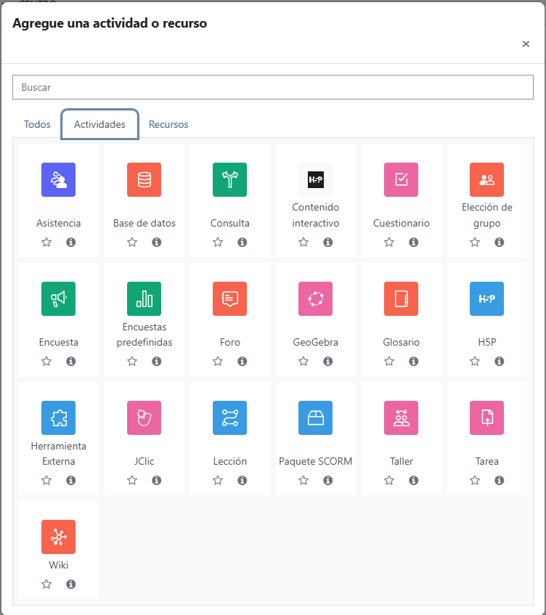Screen dimensions: 546x615
Task: Choose the Taller activity icon
Action: pyautogui.click(x=402, y=418)
